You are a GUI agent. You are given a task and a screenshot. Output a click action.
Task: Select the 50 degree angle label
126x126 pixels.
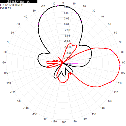pyautogui.click(x=110, y=24)
